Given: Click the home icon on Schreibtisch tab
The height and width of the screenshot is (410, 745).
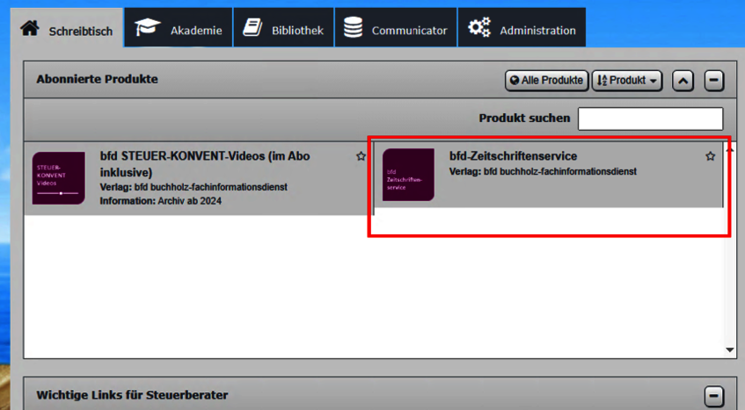Looking at the screenshot, I should pyautogui.click(x=29, y=28).
